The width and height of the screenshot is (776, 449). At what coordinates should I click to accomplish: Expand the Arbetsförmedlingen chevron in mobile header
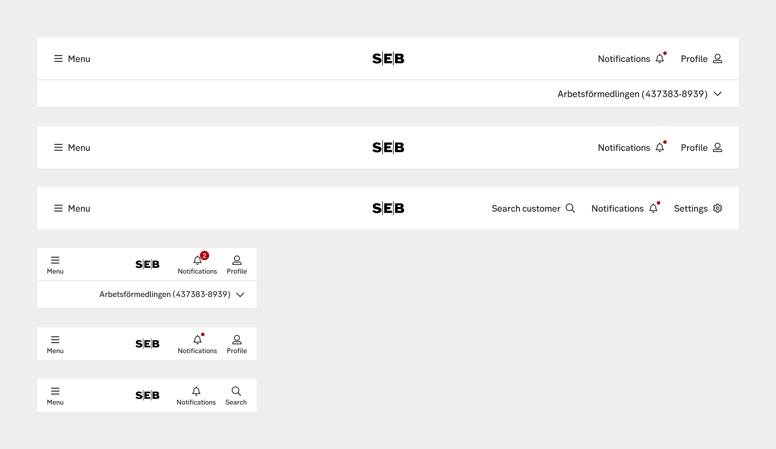(x=240, y=295)
